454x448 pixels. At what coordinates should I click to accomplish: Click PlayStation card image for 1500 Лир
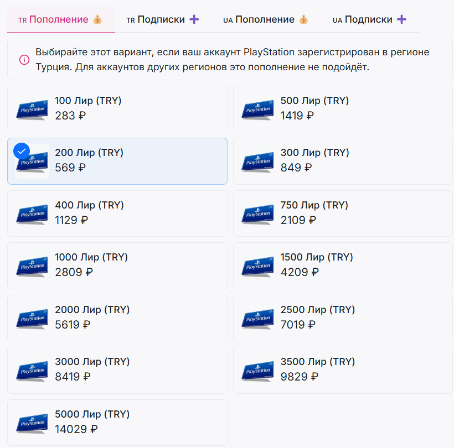click(257, 267)
